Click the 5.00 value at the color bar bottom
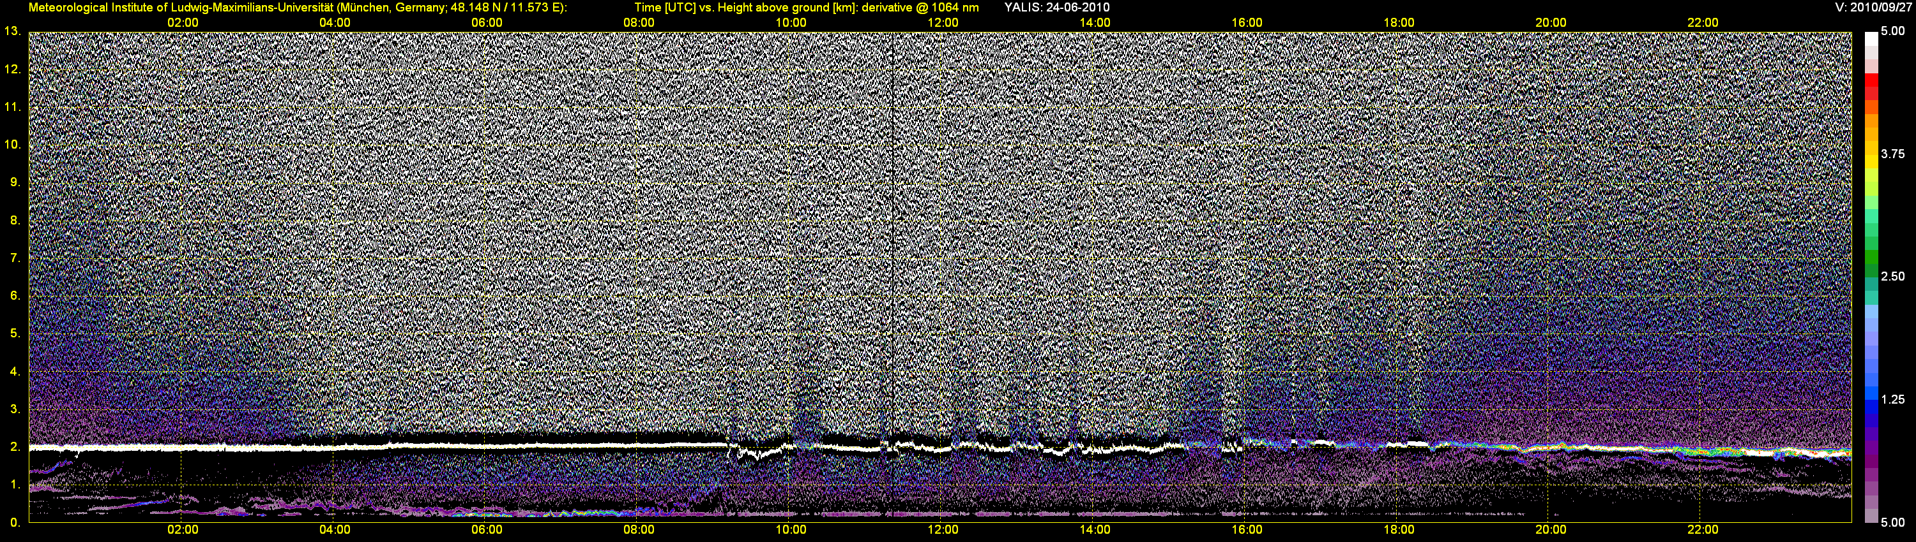 [1893, 522]
